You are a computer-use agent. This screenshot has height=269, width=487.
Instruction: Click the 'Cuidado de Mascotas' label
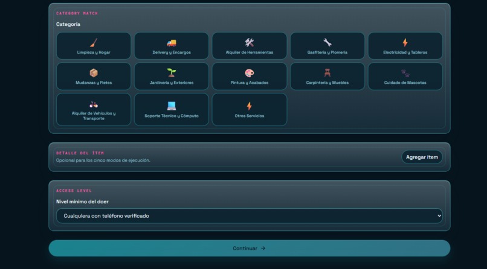(x=405, y=83)
